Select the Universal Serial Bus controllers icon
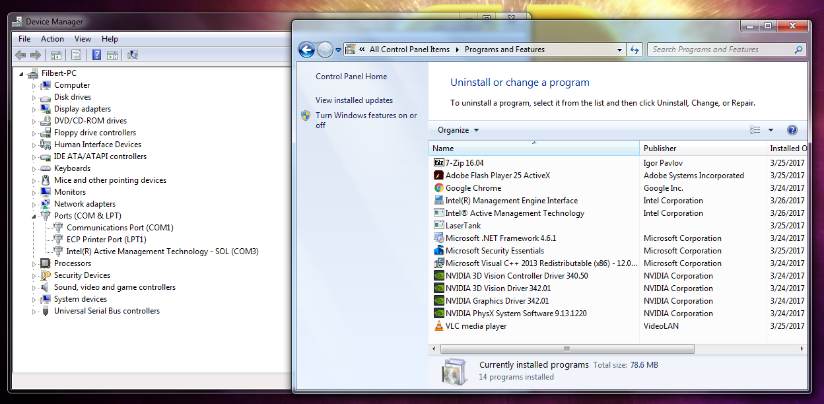 [46, 311]
